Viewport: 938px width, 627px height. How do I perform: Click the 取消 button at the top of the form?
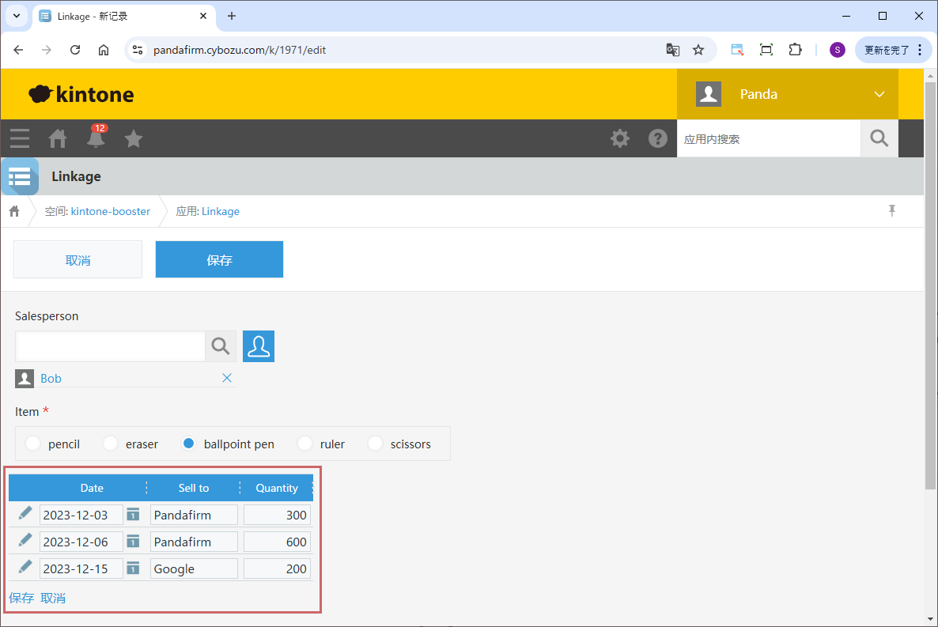coord(78,259)
